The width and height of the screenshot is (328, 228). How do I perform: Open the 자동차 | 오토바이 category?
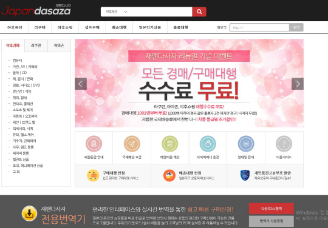tap(25, 116)
